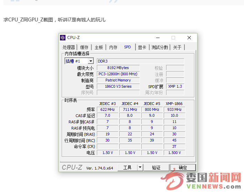
Task: Select the 8192 MBytes module size value
Action: coord(118,68)
